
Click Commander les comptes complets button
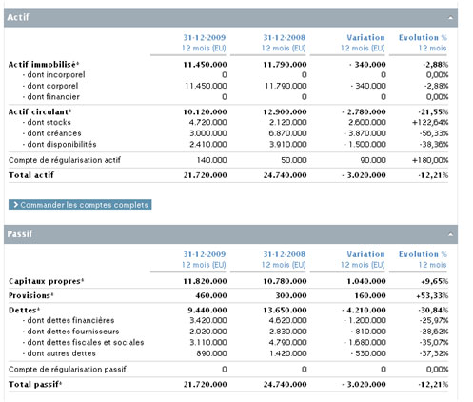(x=80, y=205)
